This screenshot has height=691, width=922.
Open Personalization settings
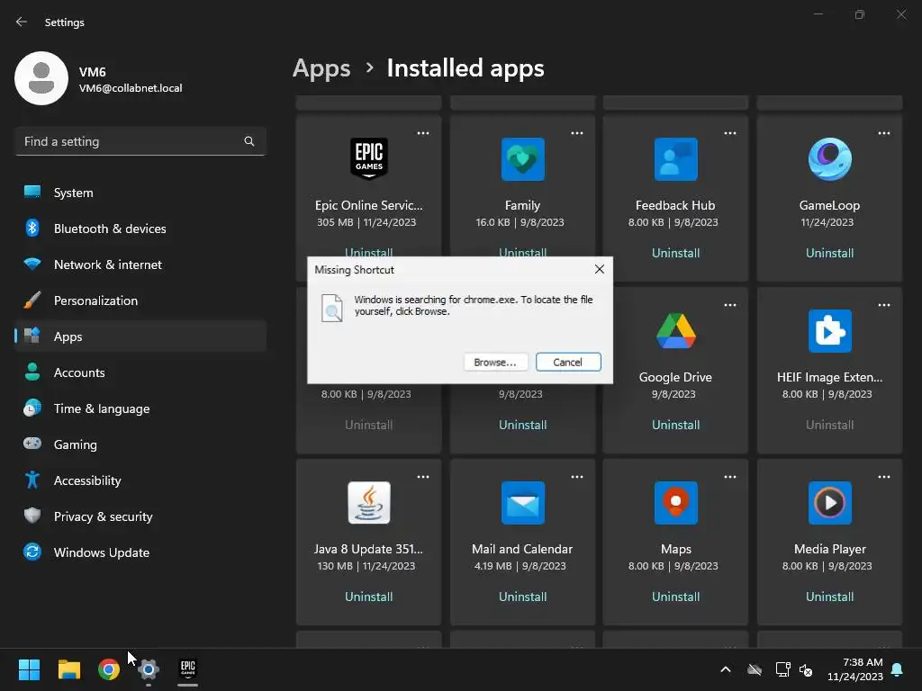pyautogui.click(x=140, y=301)
